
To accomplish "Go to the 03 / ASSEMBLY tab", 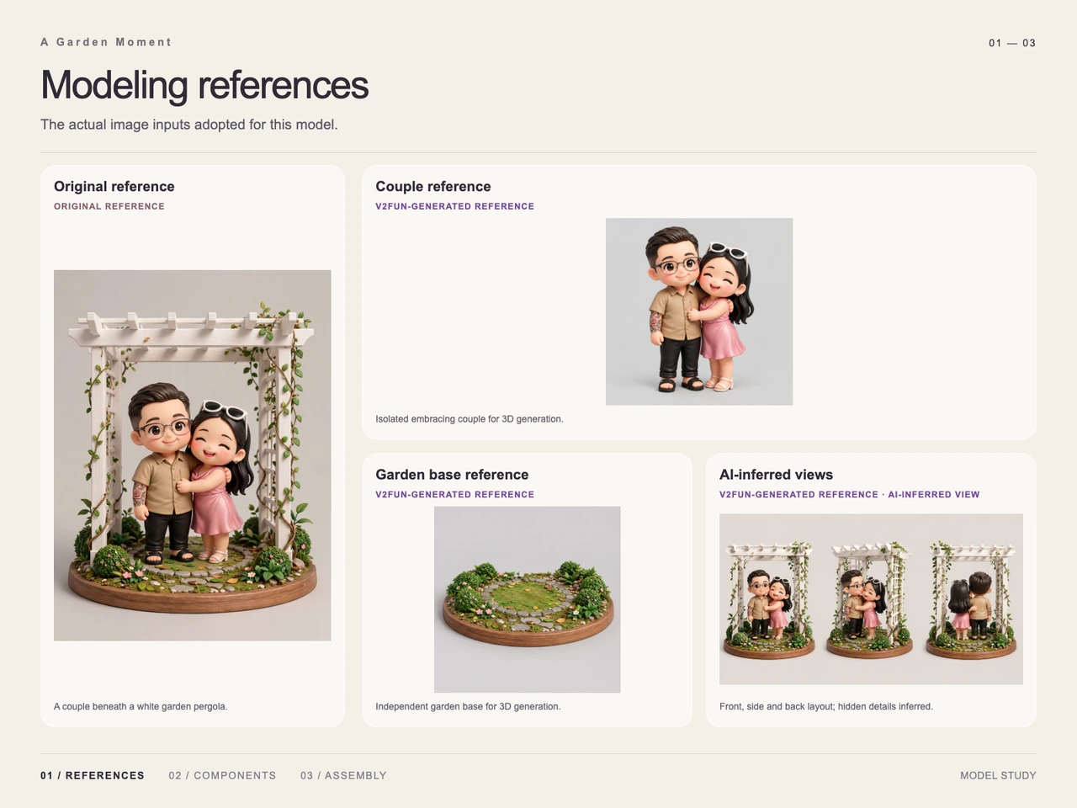I will tap(343, 775).
